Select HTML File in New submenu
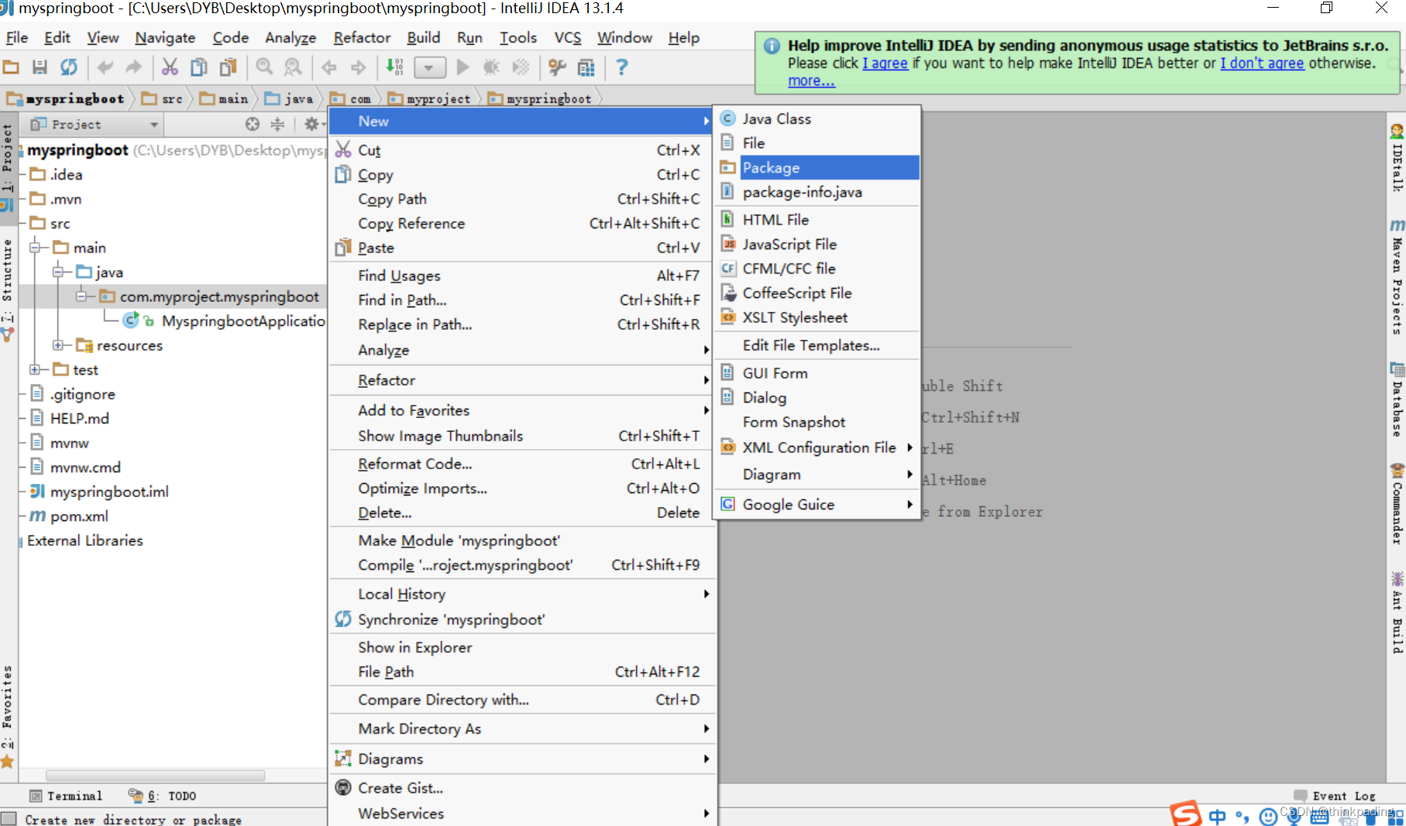The image size is (1406, 826). pyautogui.click(x=816, y=220)
